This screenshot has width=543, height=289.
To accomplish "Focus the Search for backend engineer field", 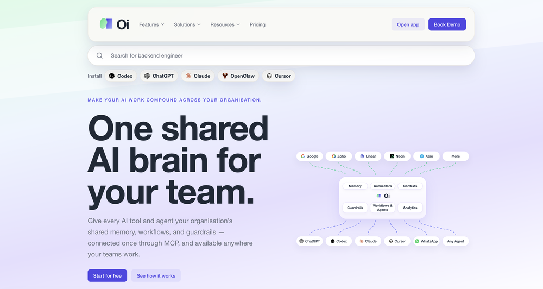I will tap(281, 55).
